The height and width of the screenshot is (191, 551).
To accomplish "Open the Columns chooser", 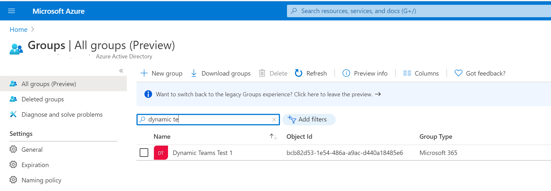I will pos(421,73).
